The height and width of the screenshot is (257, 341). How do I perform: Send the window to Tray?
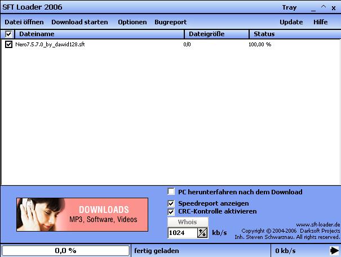pyautogui.click(x=289, y=8)
